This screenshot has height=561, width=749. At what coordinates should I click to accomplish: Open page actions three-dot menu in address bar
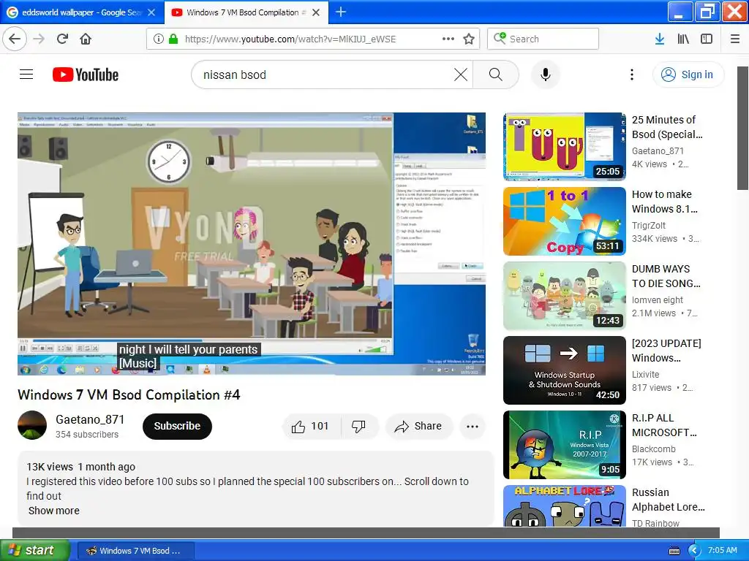448,39
